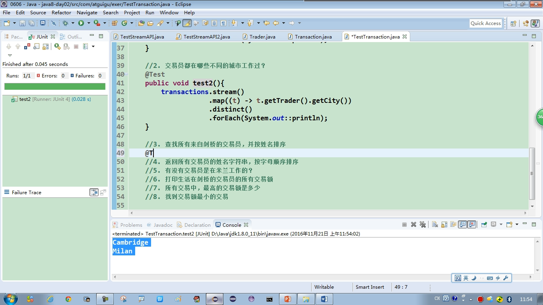This screenshot has height=305, width=543.
Task: Click the New Java Package icon
Action: (114, 23)
